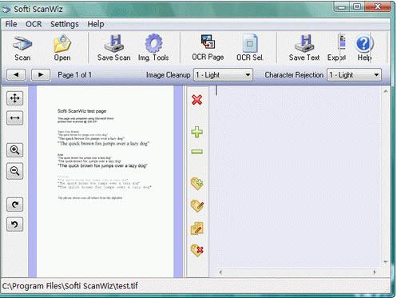
Task: Click the red X delete icon
Action: tap(197, 100)
